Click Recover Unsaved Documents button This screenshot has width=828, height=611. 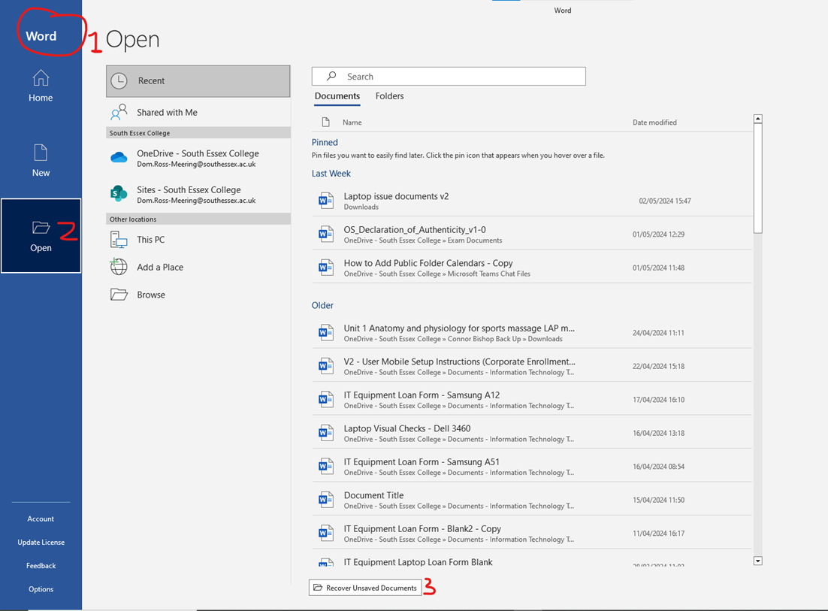click(x=365, y=588)
